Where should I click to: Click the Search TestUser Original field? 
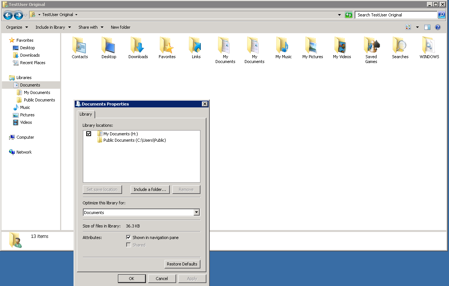click(x=396, y=15)
